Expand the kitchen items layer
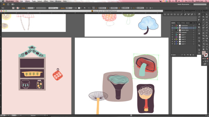 [178, 30]
